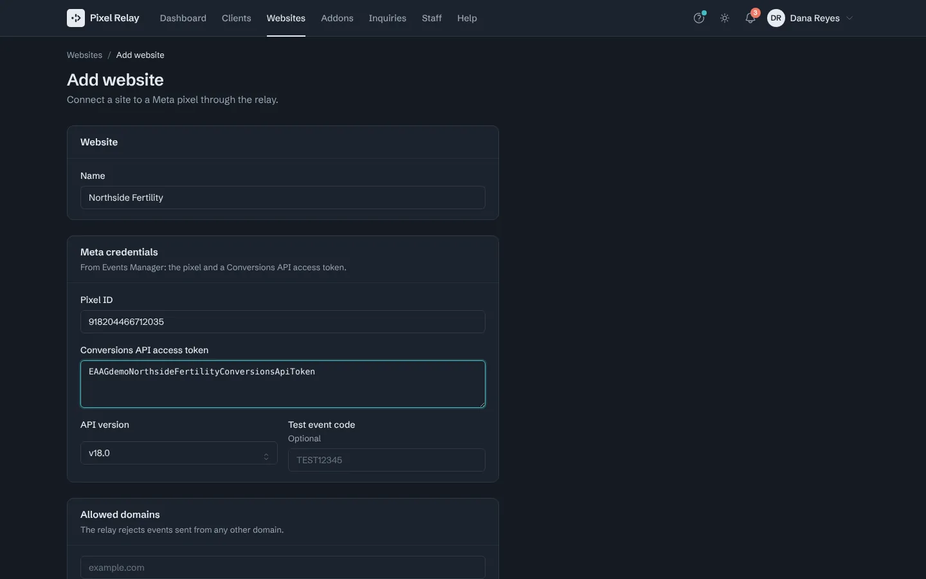The height and width of the screenshot is (579, 926).
Task: Go to the Dashboard tab
Action: click(183, 18)
